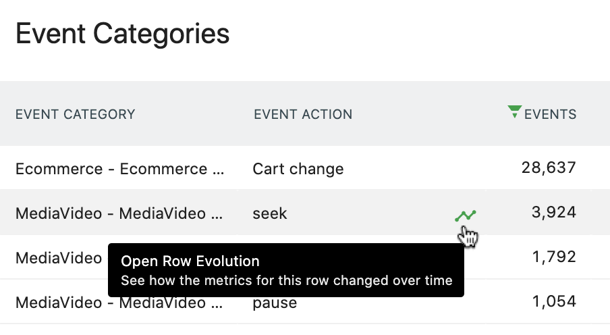Viewport: 610px width, 335px height.
Task: Click the 1,054 events value
Action: pyautogui.click(x=553, y=301)
